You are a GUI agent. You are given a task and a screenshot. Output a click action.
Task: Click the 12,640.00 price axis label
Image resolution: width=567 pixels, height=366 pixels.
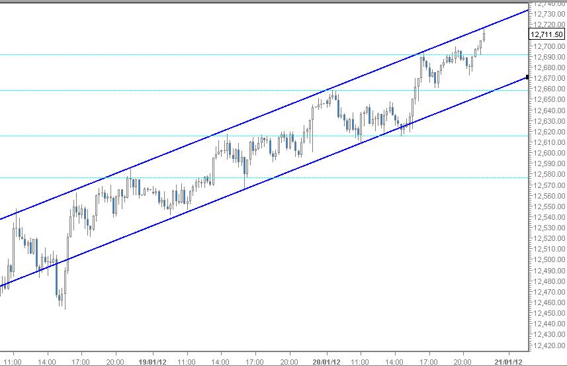tap(549, 111)
